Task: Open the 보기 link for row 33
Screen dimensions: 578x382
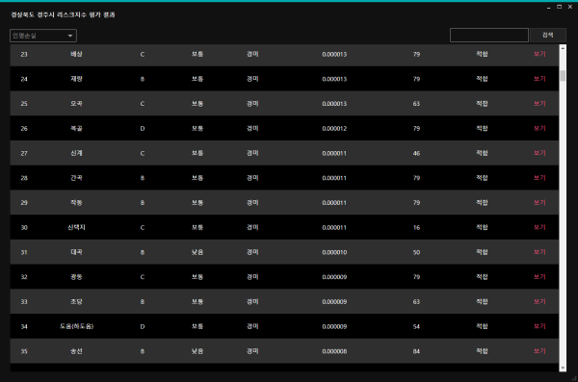Action: pyautogui.click(x=539, y=302)
